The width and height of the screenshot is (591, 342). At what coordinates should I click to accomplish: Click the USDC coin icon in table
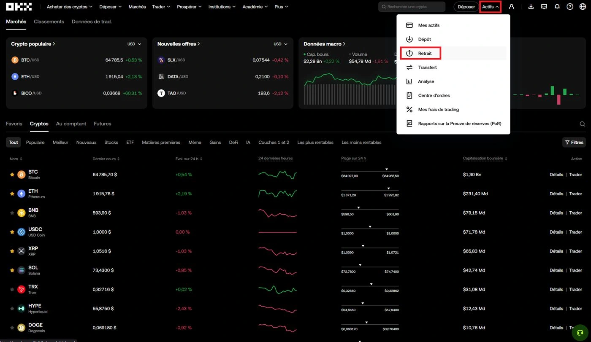tap(22, 232)
